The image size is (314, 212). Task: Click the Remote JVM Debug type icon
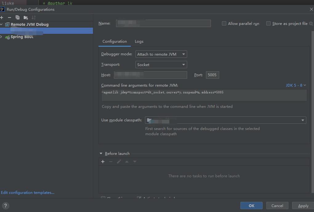coord(7,24)
